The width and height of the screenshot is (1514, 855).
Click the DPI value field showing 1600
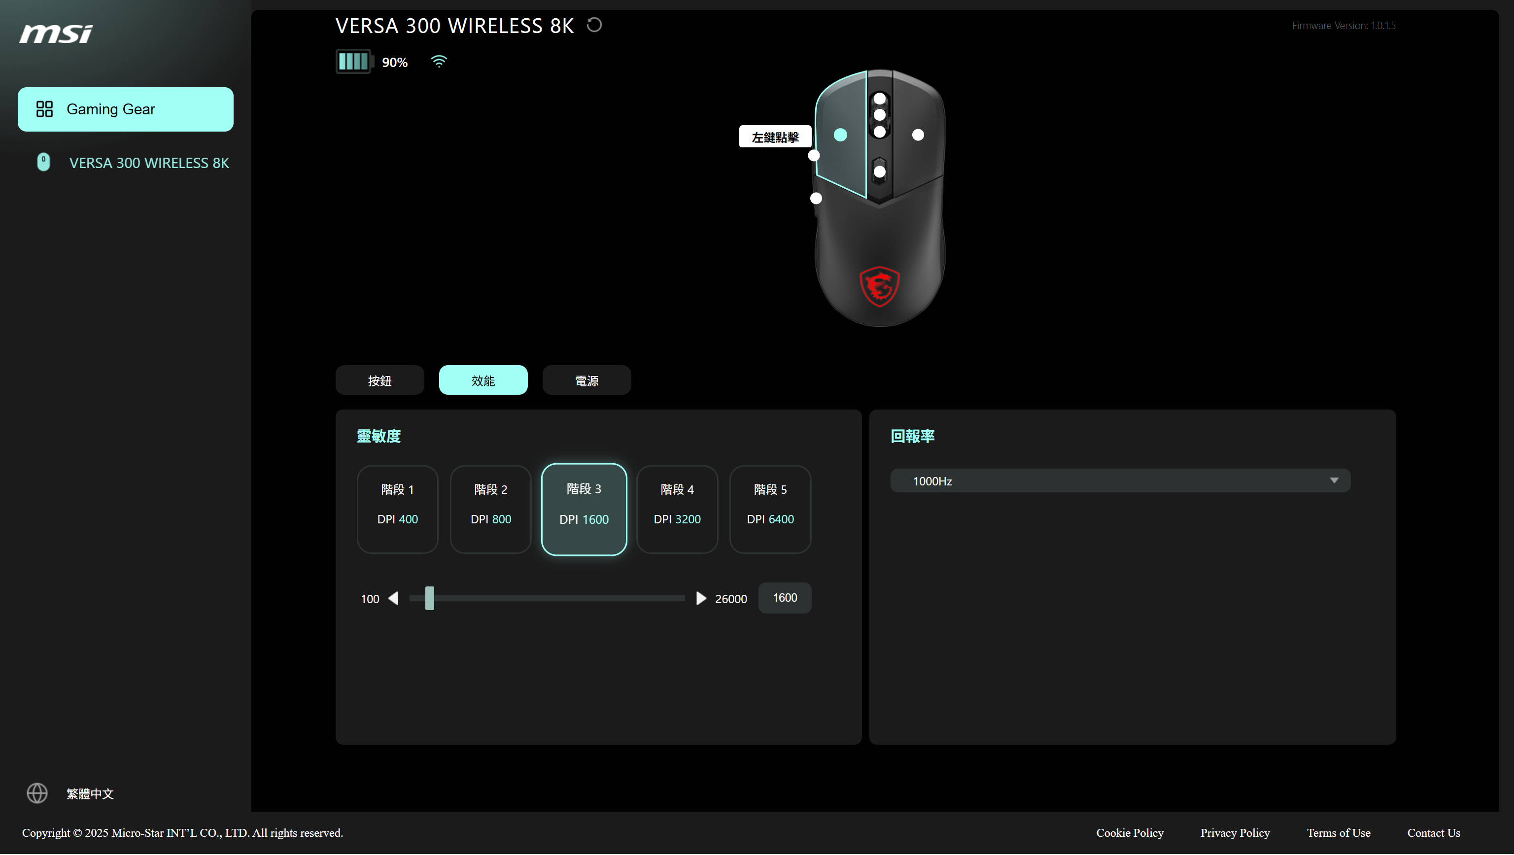[785, 598]
